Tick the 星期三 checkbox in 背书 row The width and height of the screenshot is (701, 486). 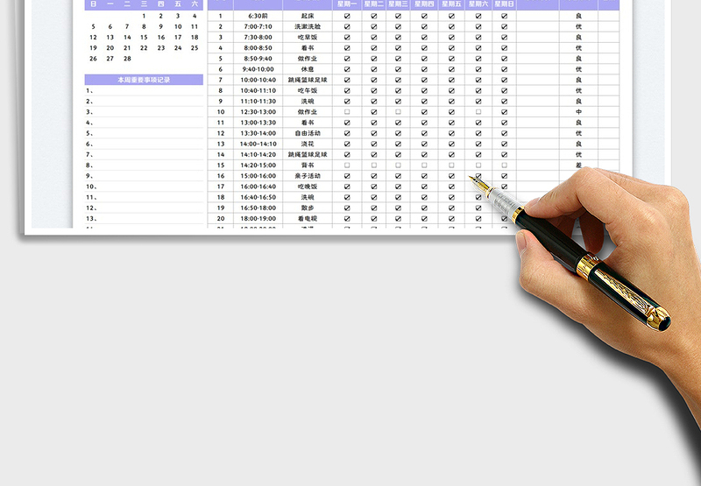(400, 165)
